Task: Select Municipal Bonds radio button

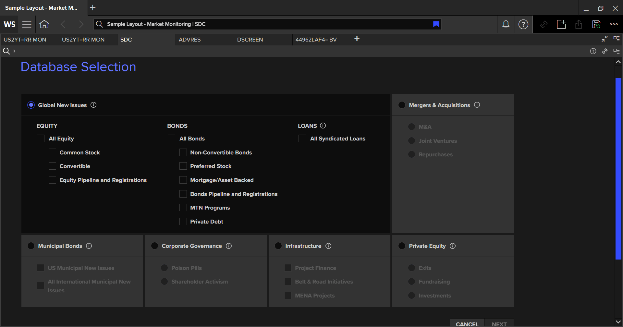Action: (31, 246)
